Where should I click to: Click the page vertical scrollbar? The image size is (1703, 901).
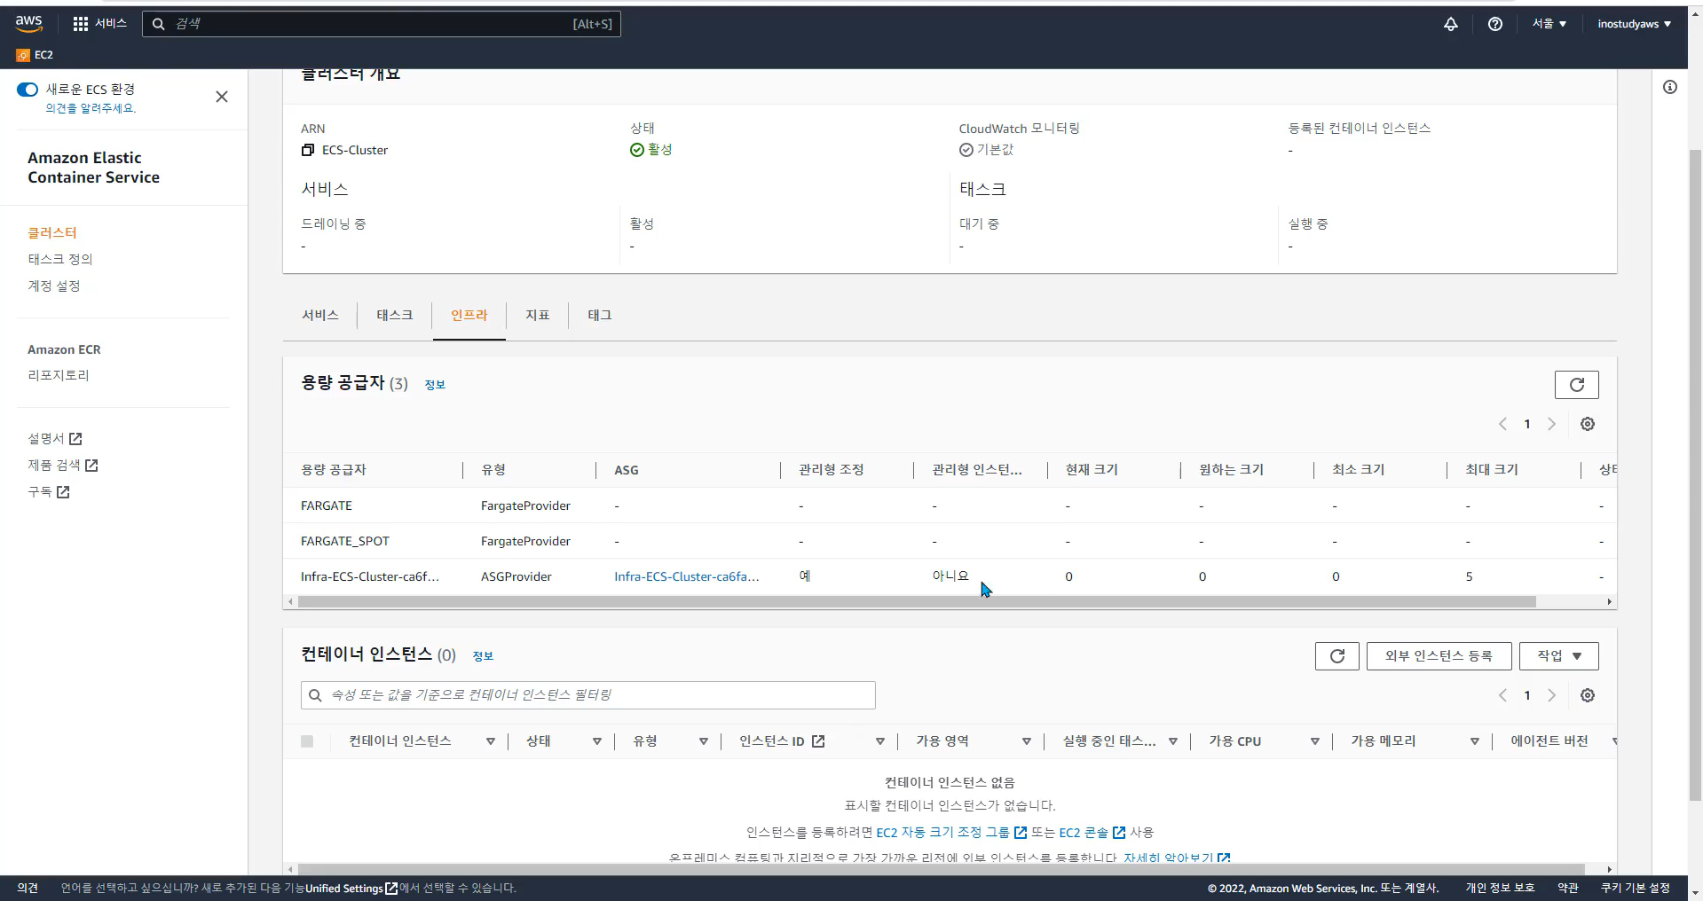(x=1695, y=474)
